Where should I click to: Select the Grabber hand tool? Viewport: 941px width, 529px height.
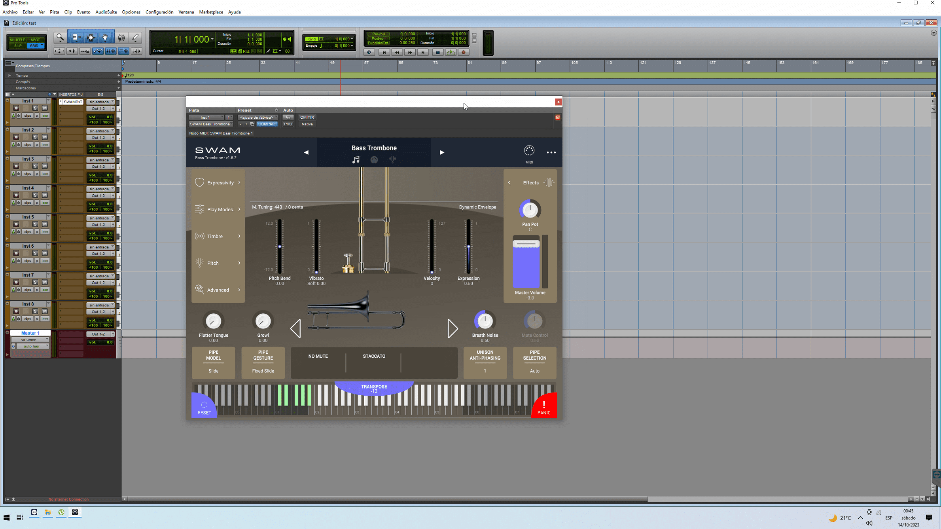tap(105, 37)
